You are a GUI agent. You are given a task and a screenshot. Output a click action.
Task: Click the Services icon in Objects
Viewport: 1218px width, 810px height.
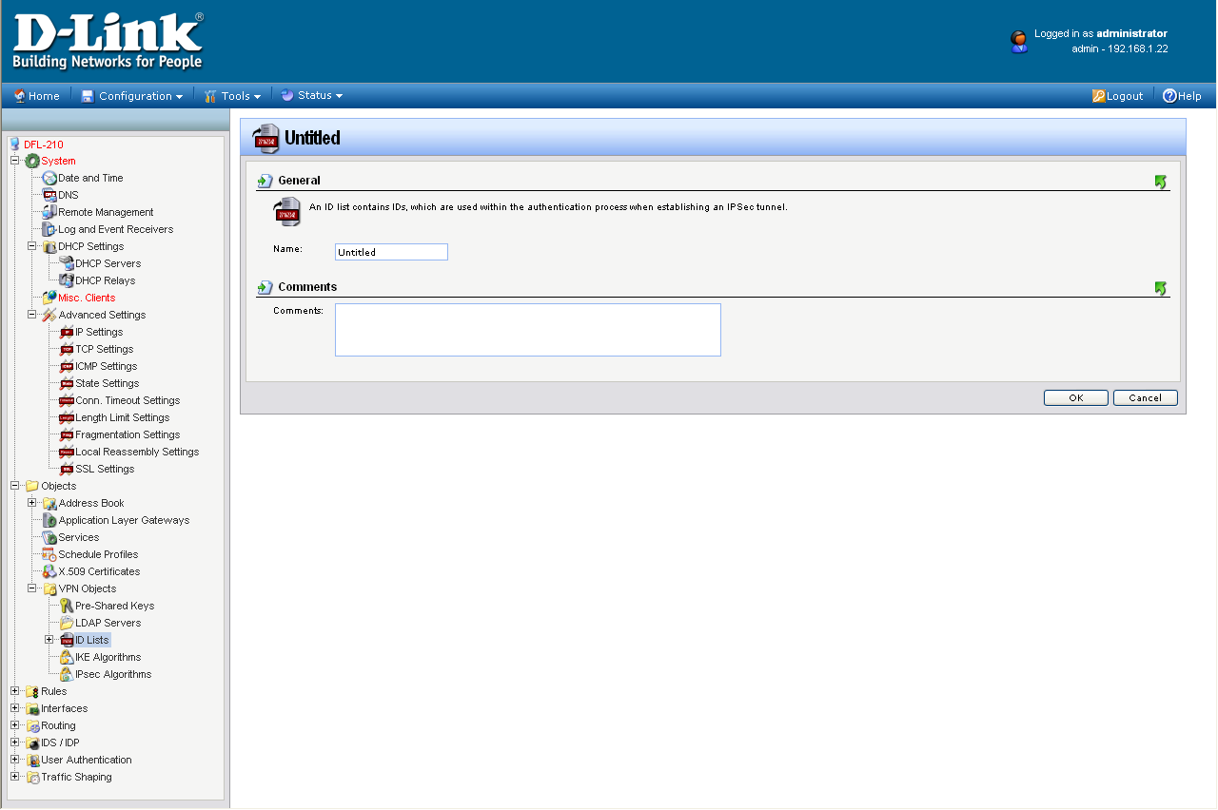pos(49,537)
